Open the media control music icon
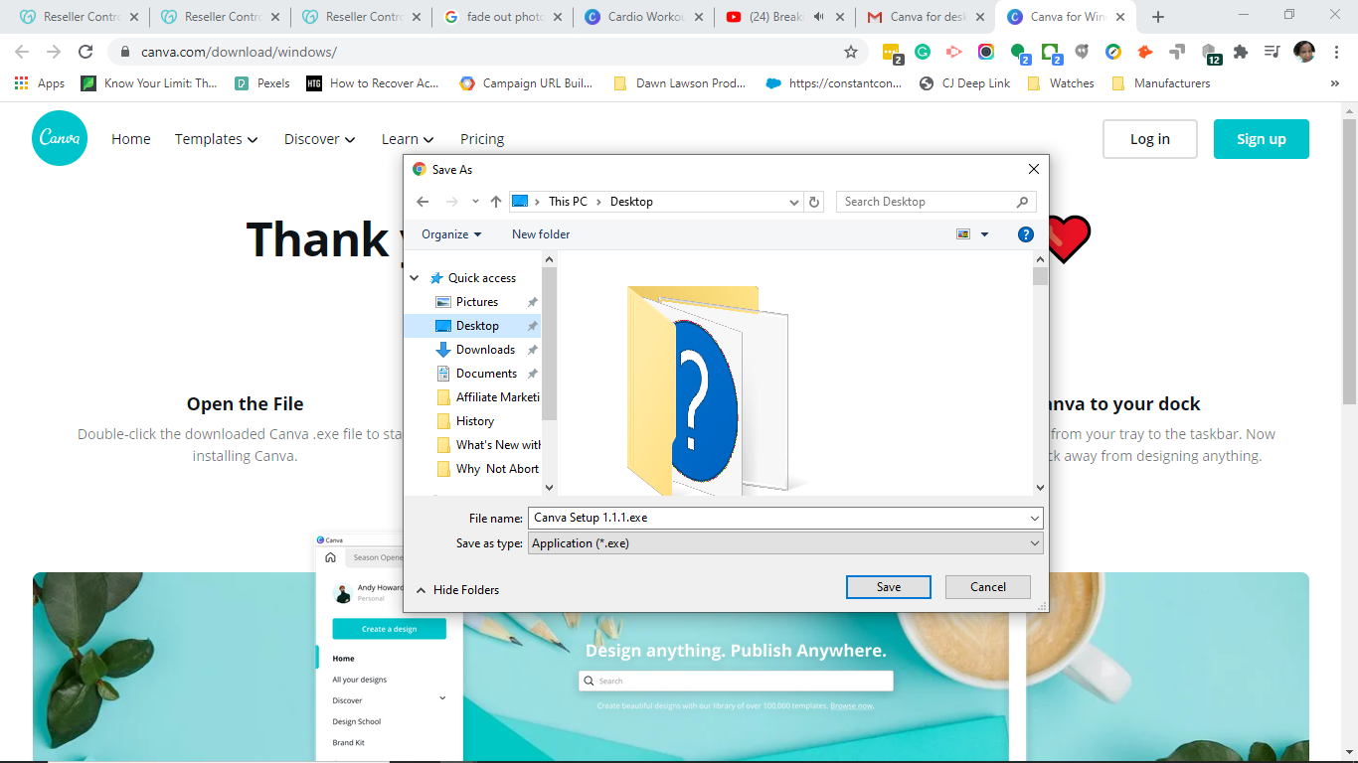Viewport: 1358px width, 763px height. click(x=1272, y=52)
